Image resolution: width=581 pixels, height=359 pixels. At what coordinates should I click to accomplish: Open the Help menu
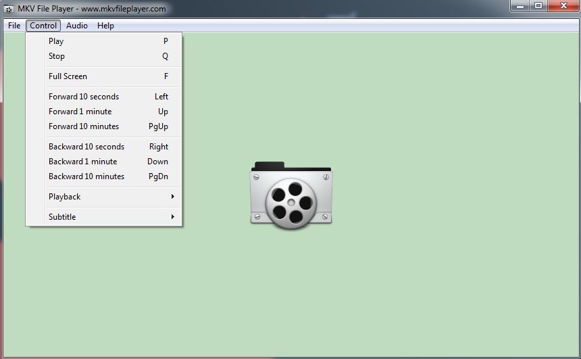coord(105,26)
